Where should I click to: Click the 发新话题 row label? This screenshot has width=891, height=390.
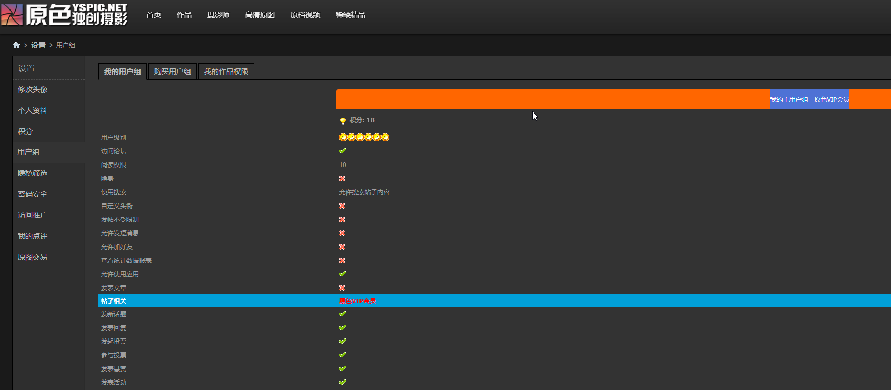tap(114, 314)
